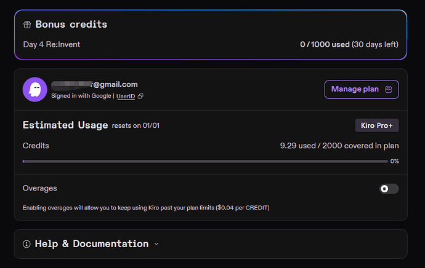The width and height of the screenshot is (425, 268).
Task: Enable the Overages toggle
Action: click(389, 189)
